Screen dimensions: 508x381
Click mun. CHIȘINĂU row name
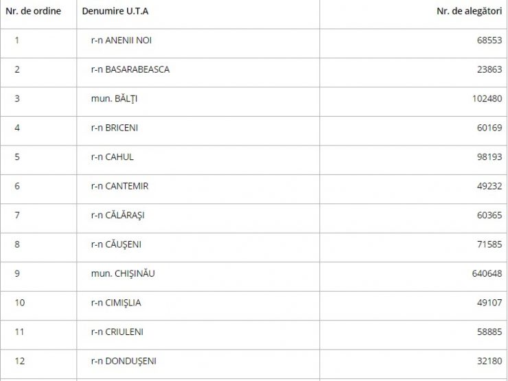[123, 273]
